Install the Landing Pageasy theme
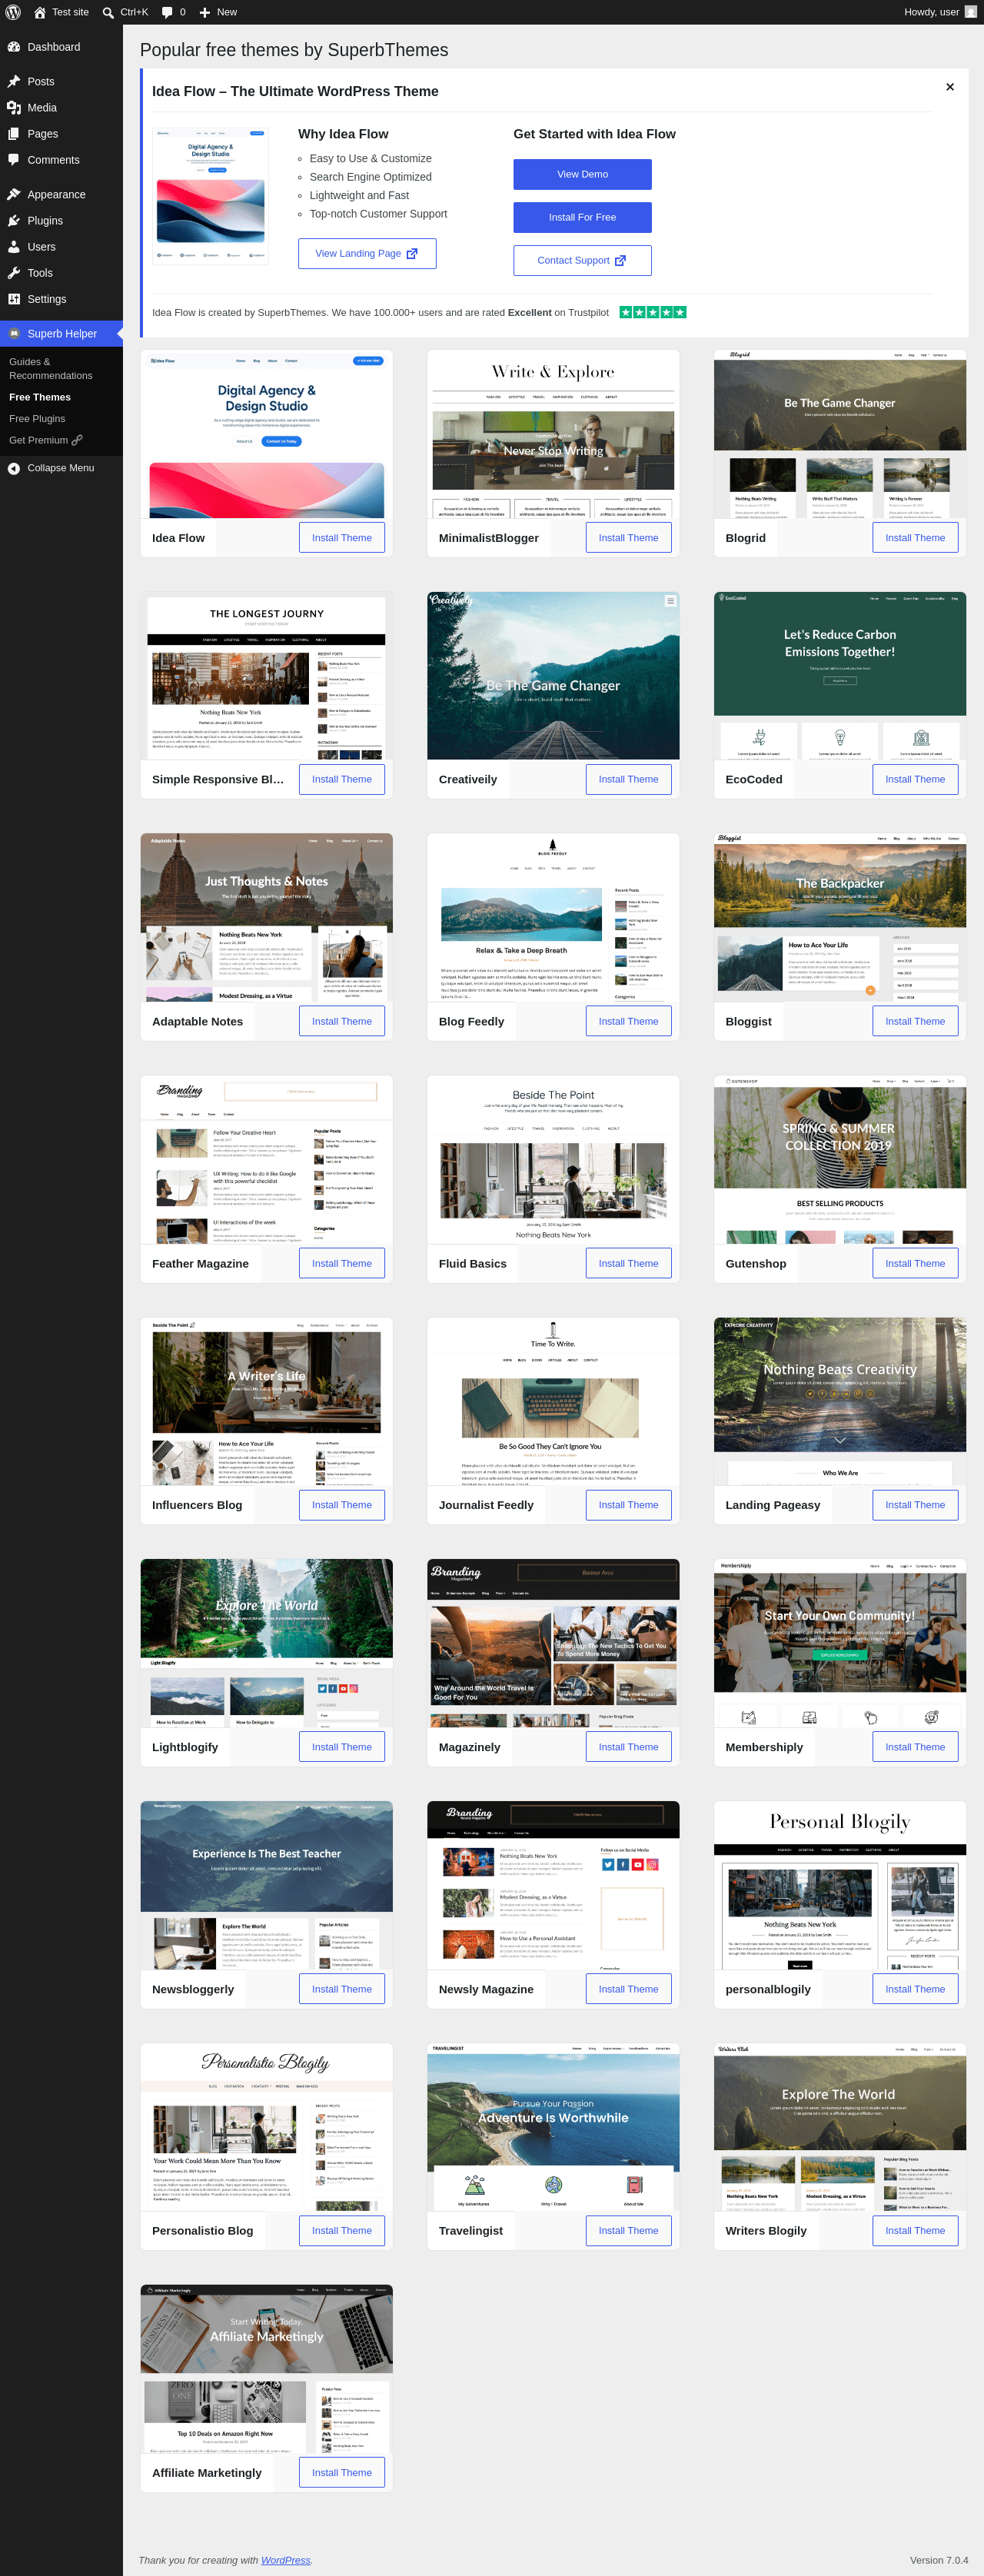Image resolution: width=984 pixels, height=2576 pixels. (915, 1505)
